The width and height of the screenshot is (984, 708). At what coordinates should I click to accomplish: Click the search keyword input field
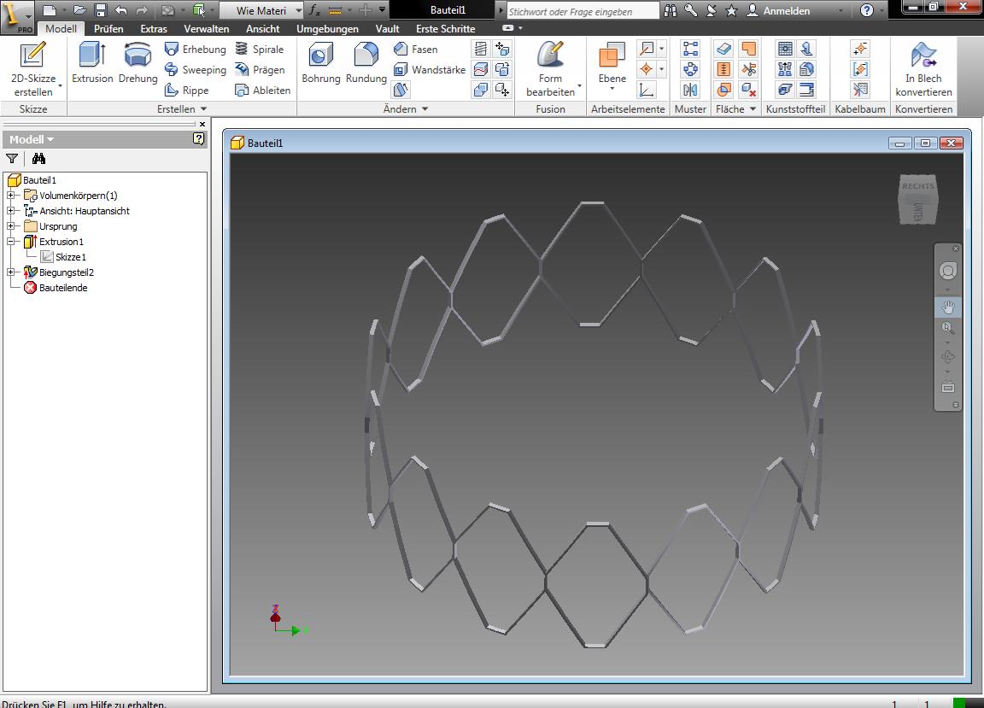pyautogui.click(x=582, y=11)
